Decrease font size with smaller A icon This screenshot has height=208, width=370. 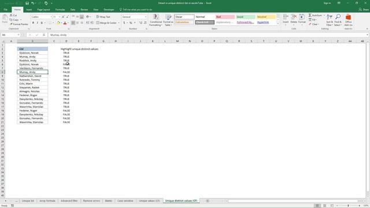coord(67,17)
